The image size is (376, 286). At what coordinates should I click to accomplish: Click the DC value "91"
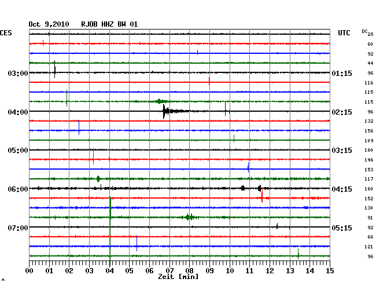click(370, 218)
